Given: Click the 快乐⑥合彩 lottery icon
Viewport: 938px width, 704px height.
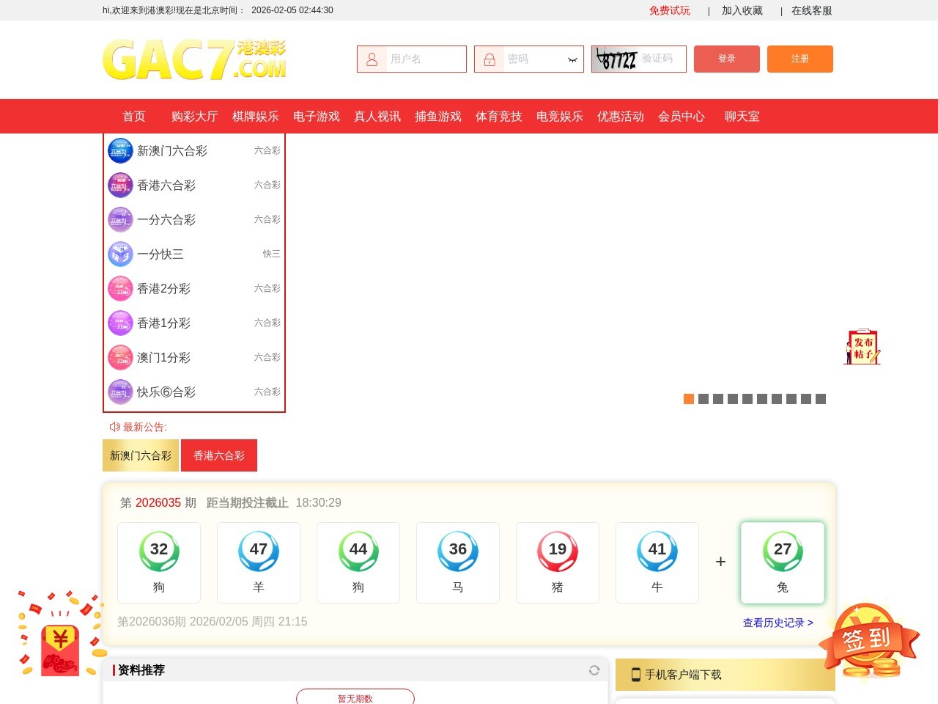Looking at the screenshot, I should tap(120, 392).
